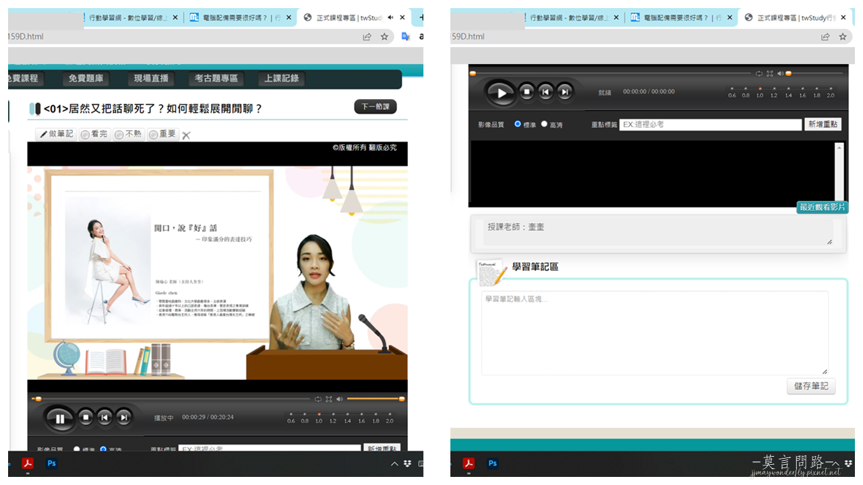
Task: Click 新增重點 in right window
Action: [x=823, y=125]
